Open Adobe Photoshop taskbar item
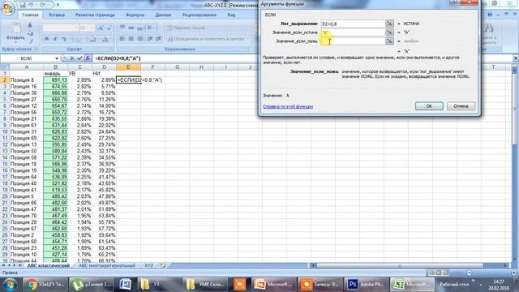Image resolution: width=519 pixels, height=292 pixels. (x=366, y=285)
